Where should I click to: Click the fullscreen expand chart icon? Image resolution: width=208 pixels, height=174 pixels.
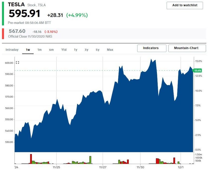(17, 63)
